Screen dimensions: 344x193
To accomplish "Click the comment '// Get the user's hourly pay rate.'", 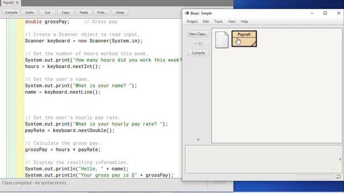I will [73, 117].
